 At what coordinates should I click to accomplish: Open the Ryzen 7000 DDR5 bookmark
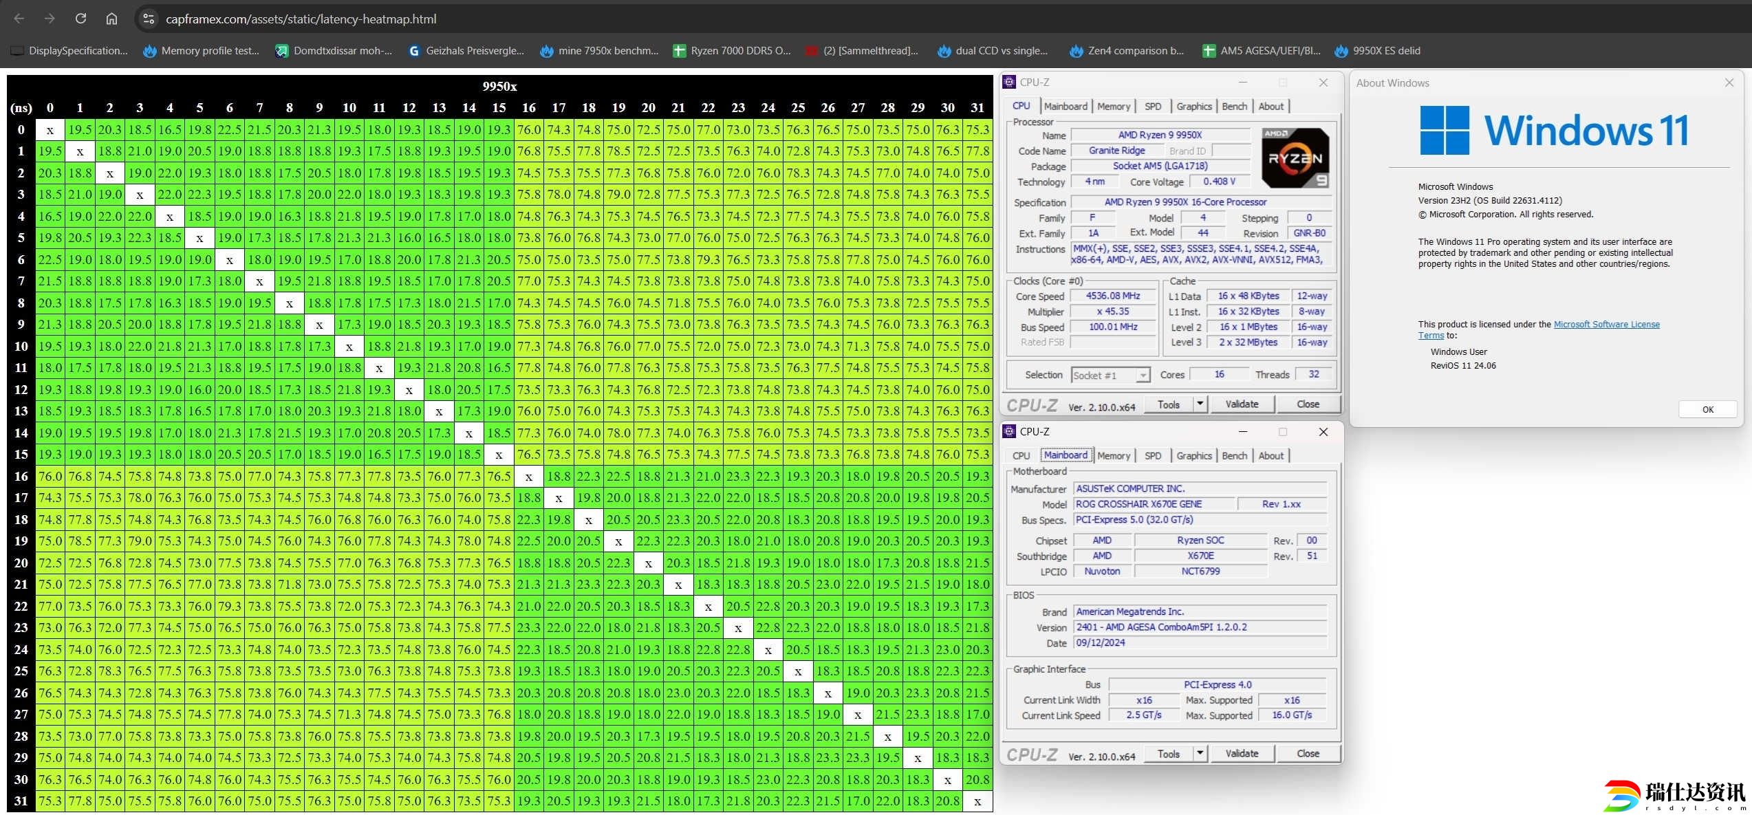click(x=731, y=50)
